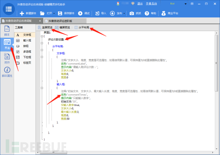Click the 发布 publish icon
The height and width of the screenshot is (155, 220).
(x=112, y=13)
